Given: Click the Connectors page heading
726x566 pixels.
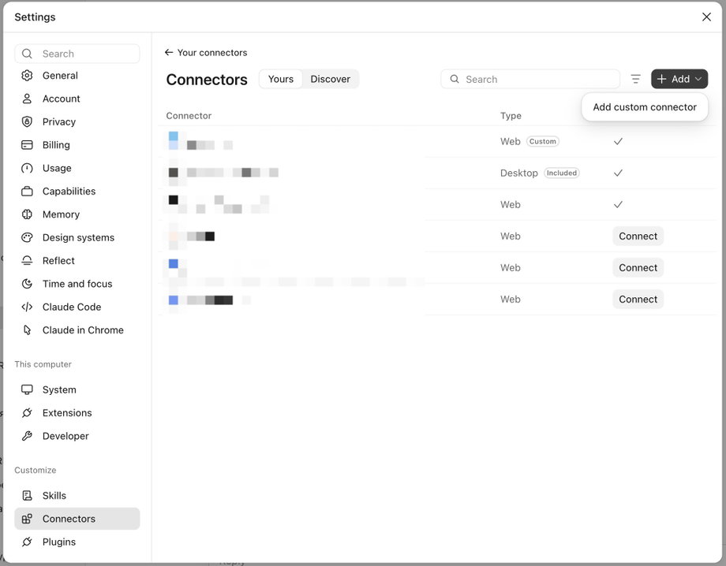Looking at the screenshot, I should (x=207, y=80).
